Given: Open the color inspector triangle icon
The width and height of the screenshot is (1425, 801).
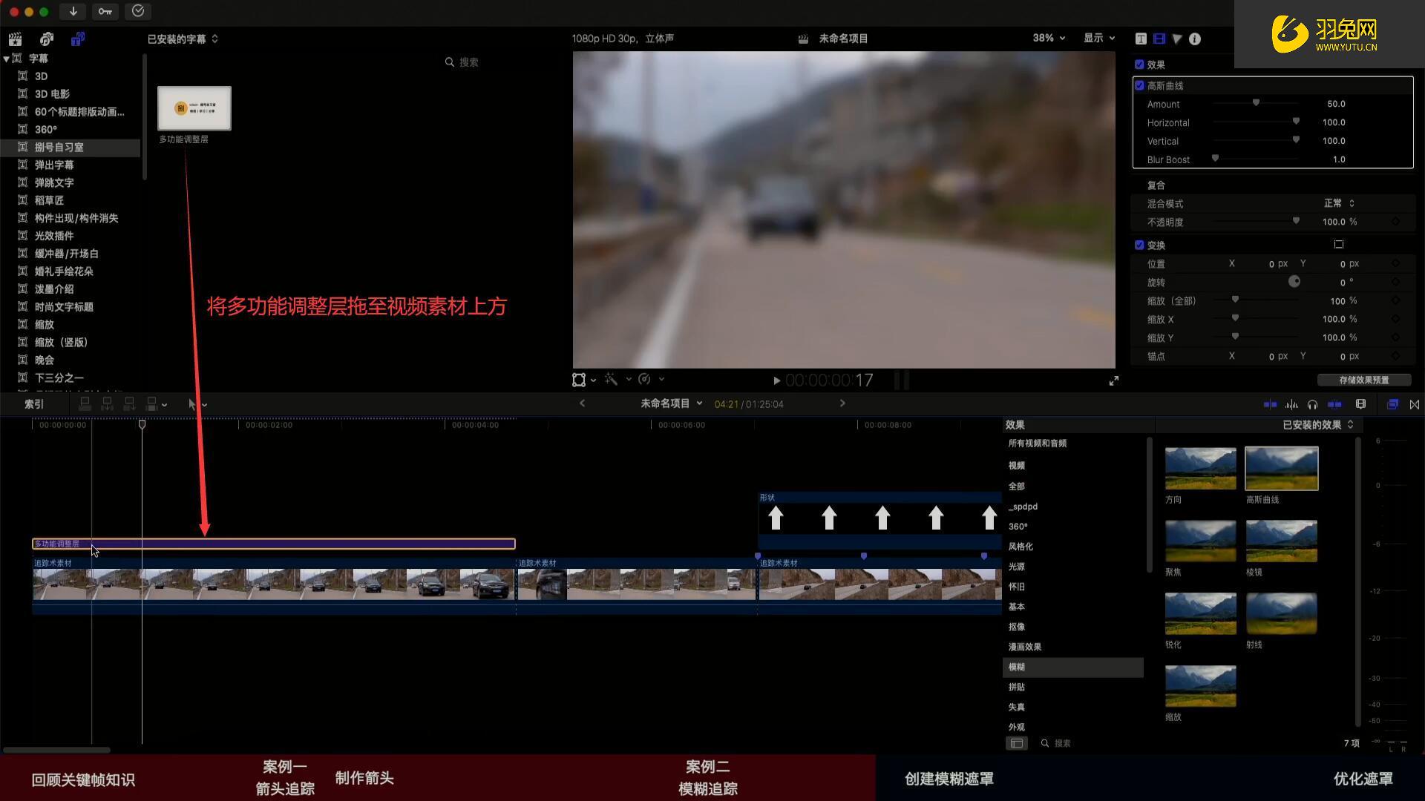Looking at the screenshot, I should [x=1177, y=39].
